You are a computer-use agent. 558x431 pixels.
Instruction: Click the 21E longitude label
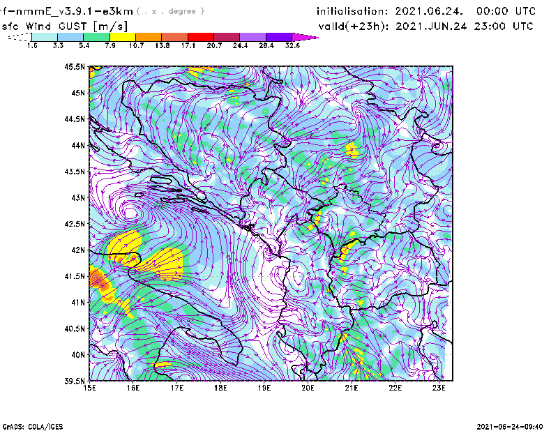[352, 388]
